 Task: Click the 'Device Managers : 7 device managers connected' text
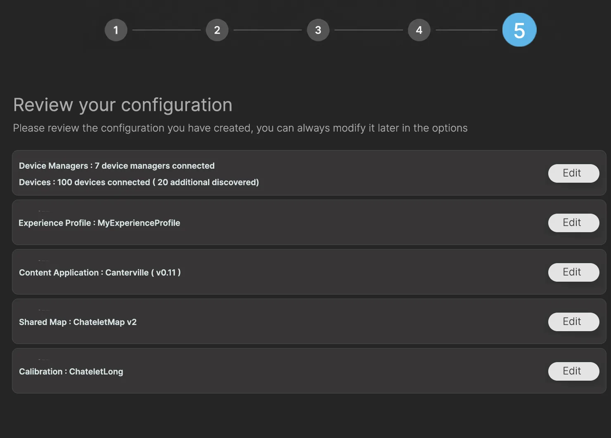coord(117,166)
